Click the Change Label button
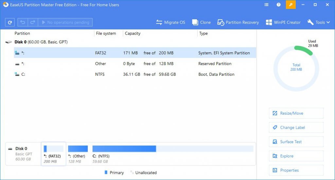 tap(296, 127)
